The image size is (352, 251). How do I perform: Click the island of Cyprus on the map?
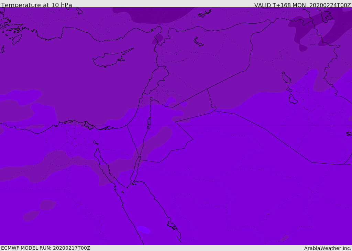[x=112, y=58]
